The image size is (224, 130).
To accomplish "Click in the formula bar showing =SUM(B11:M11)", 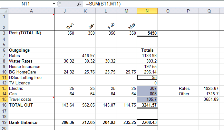I will (x=145, y=4).
